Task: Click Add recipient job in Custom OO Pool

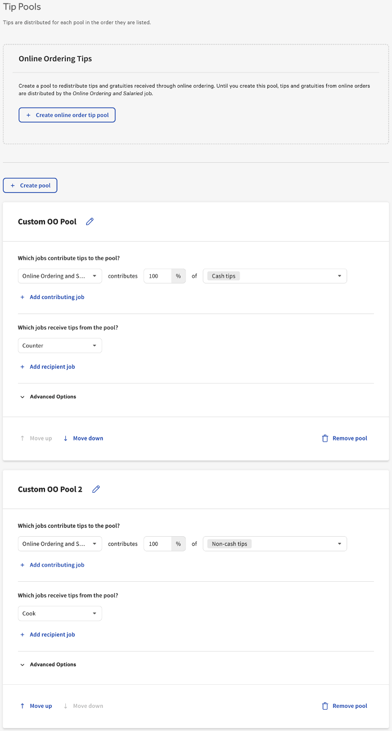Action: 47,367
